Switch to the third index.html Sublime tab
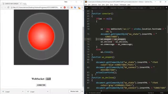This screenshot has height=94, width=168. [x=137, y=8]
